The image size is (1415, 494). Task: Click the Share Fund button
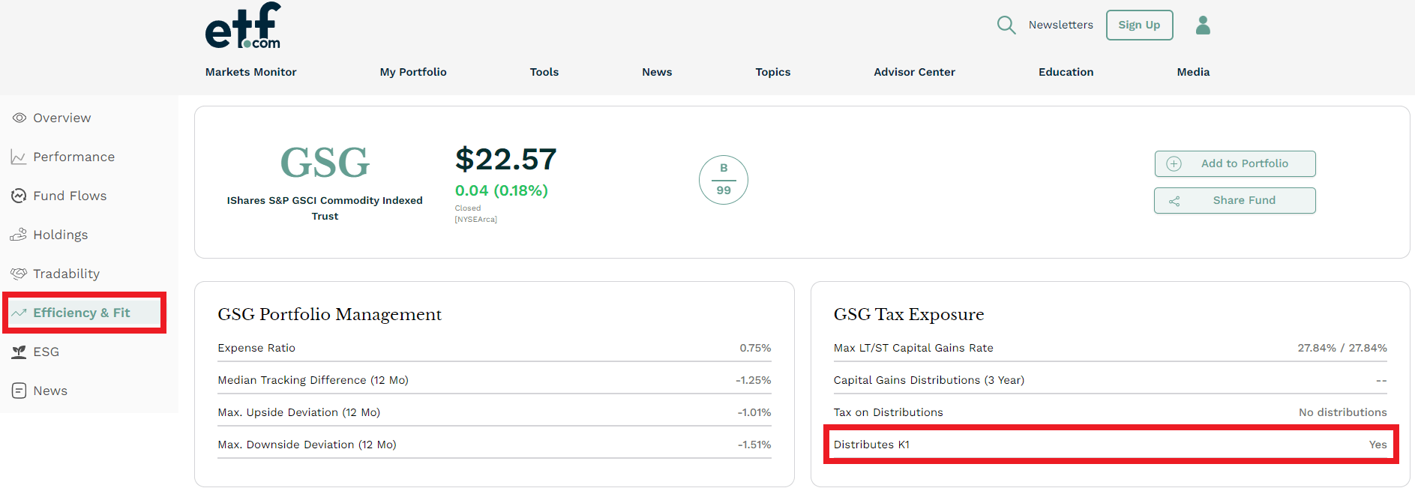pyautogui.click(x=1235, y=200)
